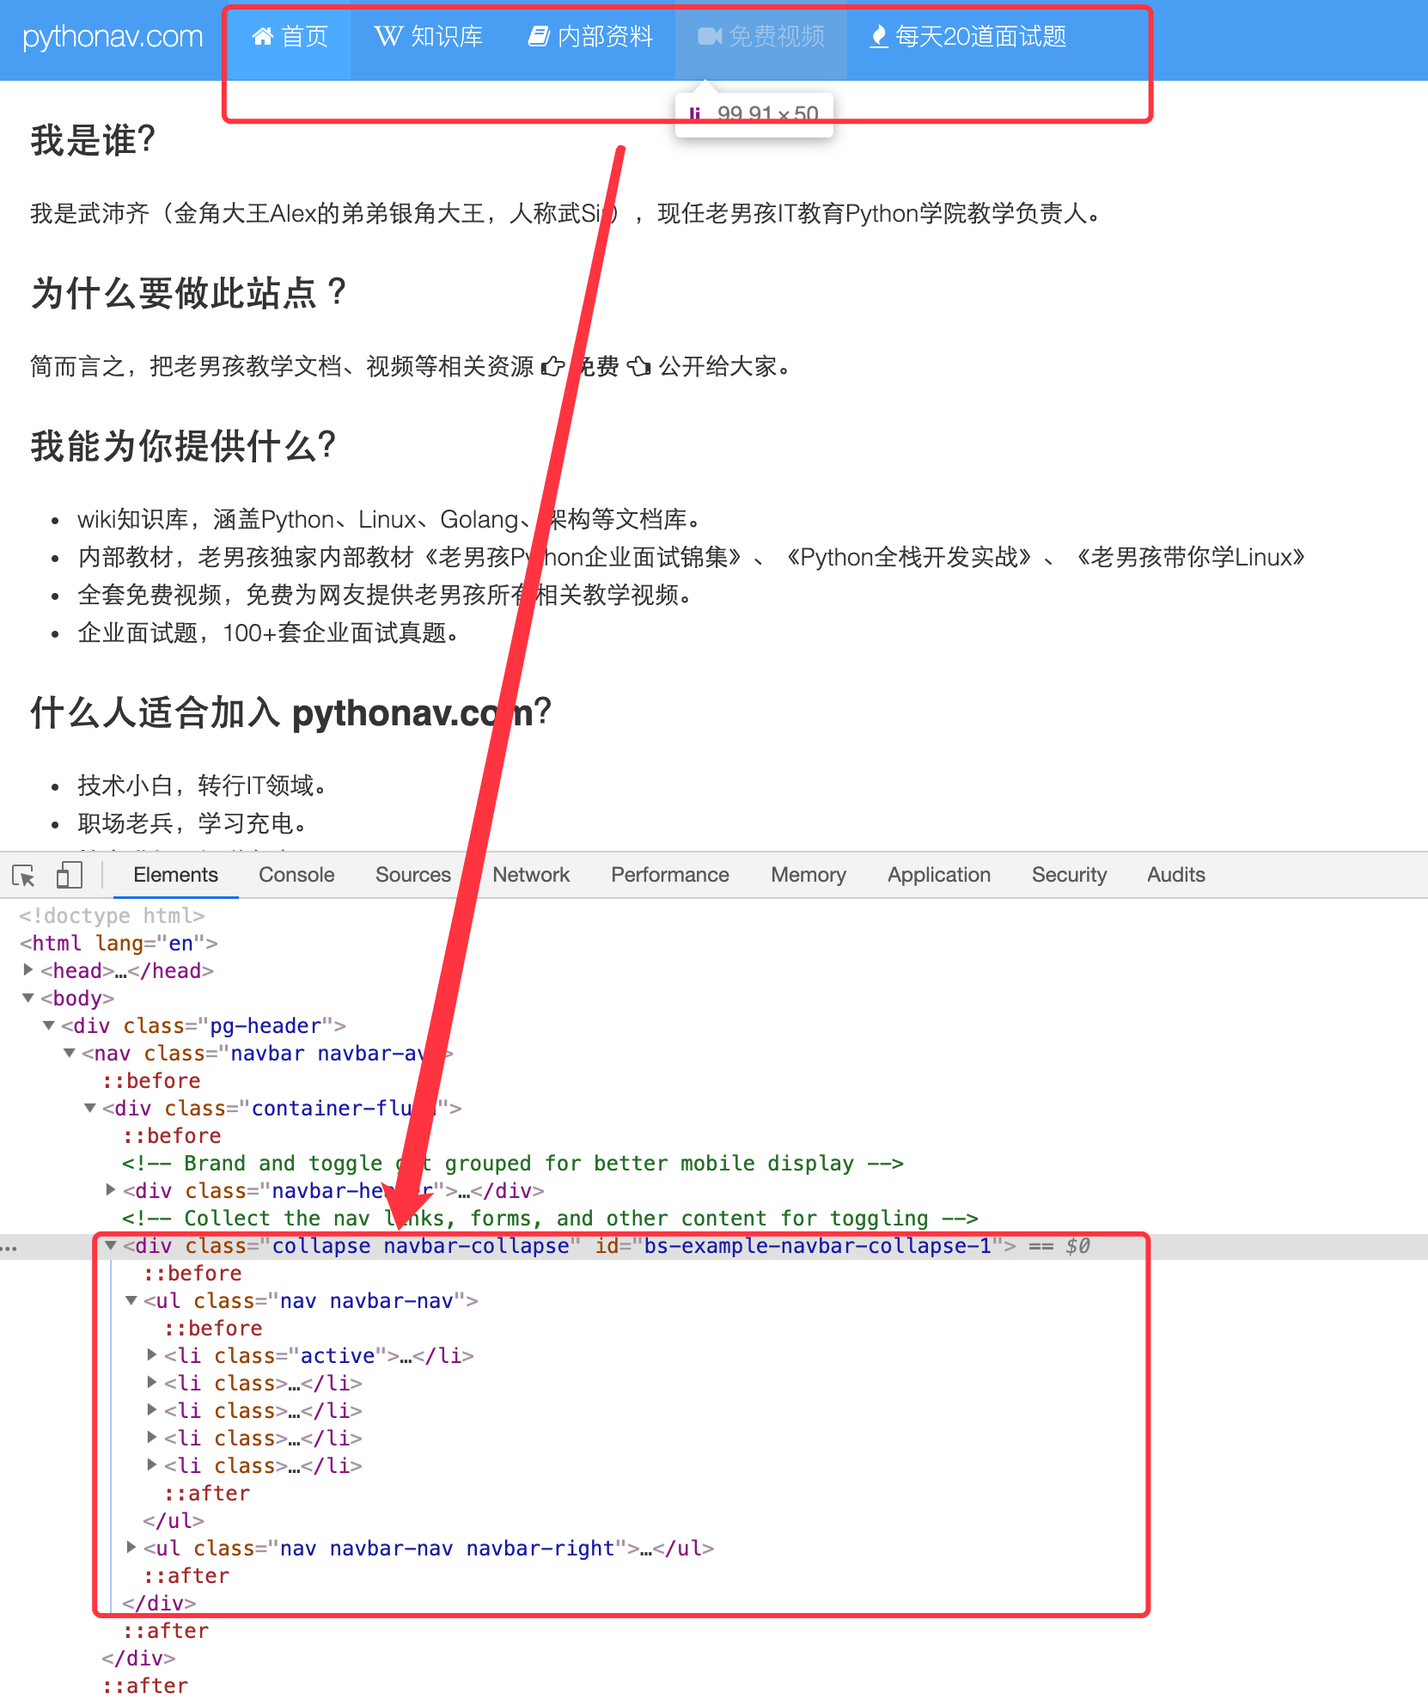
Task: Switch to the Console tab
Action: pos(296,875)
